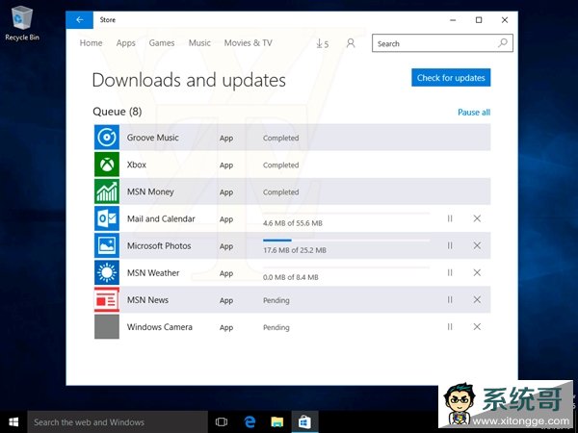This screenshot has height=433, width=578.
Task: Cancel the Windows Camera download
Action: (x=477, y=326)
